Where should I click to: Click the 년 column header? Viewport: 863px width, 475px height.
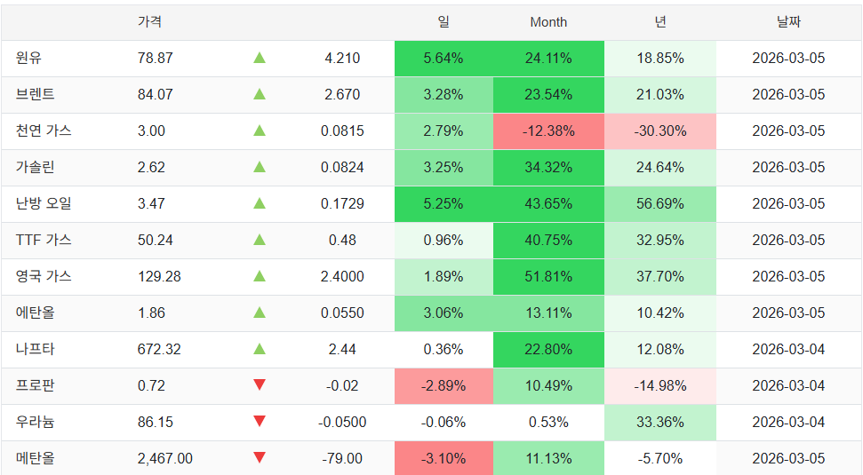tap(660, 22)
